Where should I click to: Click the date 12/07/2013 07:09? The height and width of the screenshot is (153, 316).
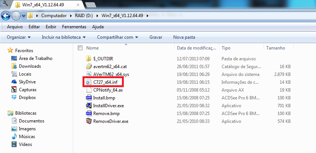coord(193,59)
